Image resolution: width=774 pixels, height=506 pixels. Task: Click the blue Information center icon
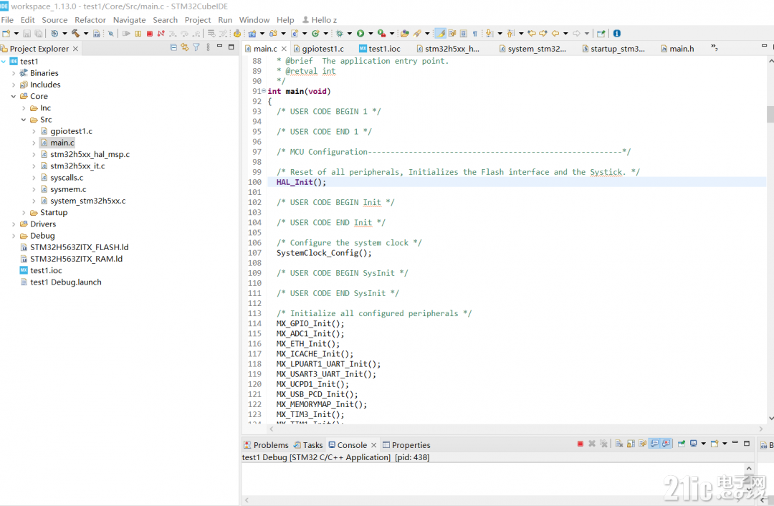point(616,34)
